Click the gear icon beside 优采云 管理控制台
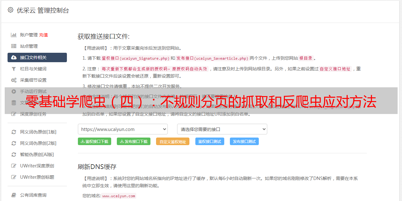 [x=10, y=10]
